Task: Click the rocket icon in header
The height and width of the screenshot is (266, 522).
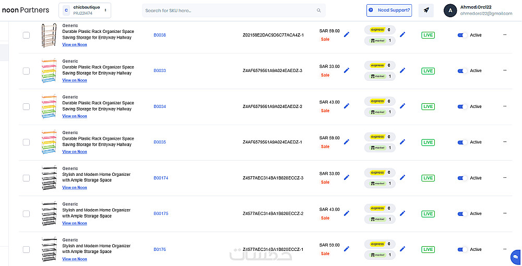Action: click(426, 10)
